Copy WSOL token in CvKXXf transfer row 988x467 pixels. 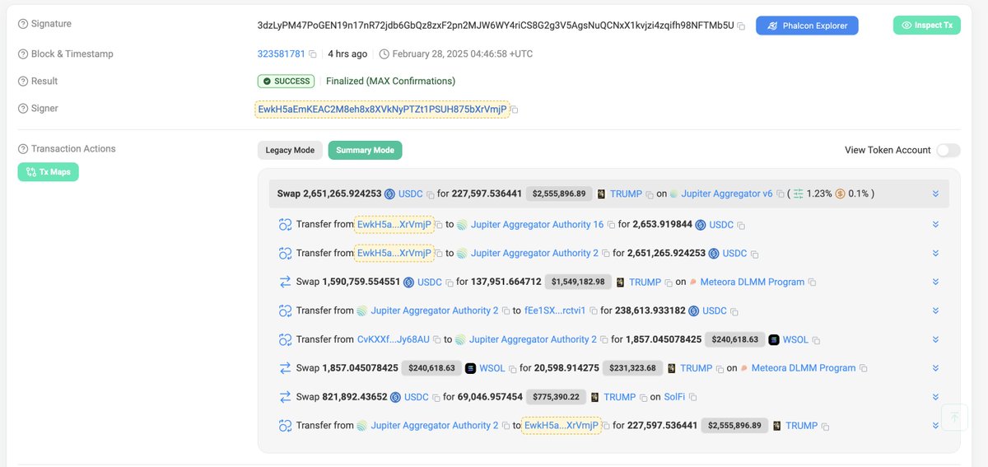(815, 340)
